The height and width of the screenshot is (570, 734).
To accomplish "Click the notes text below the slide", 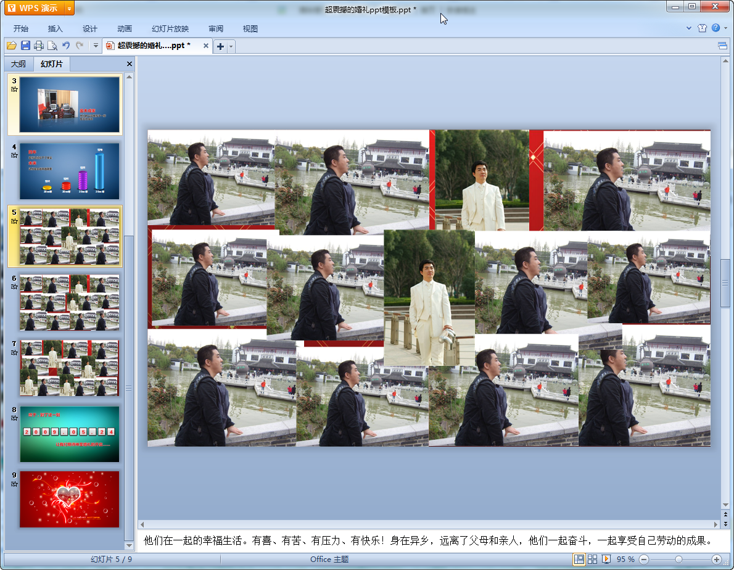I will point(428,540).
